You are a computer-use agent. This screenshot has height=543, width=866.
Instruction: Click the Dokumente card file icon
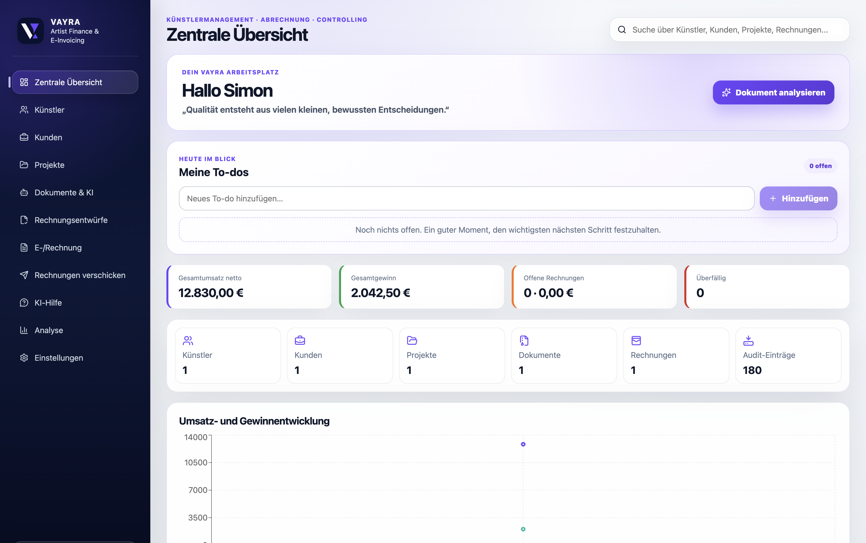(x=524, y=340)
